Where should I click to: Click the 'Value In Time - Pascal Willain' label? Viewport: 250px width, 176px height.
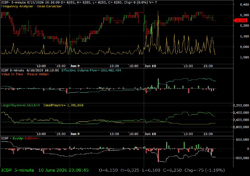(x=25, y=74)
